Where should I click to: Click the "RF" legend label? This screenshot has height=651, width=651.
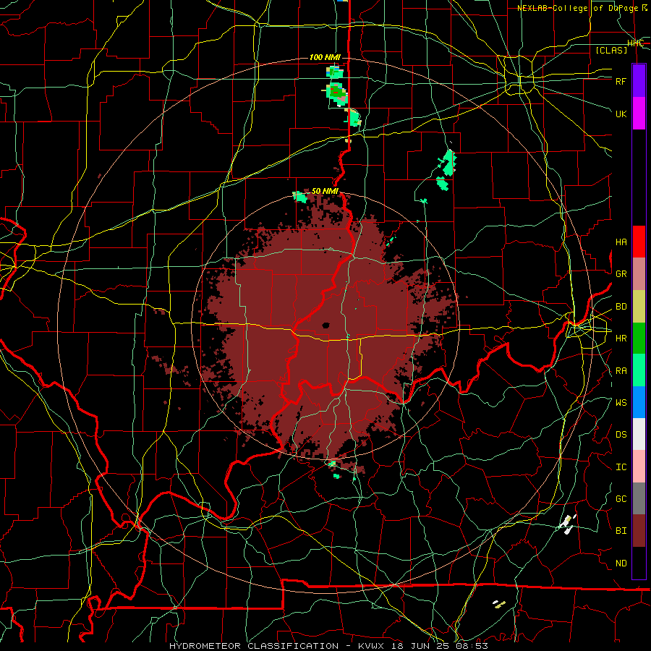(x=621, y=81)
